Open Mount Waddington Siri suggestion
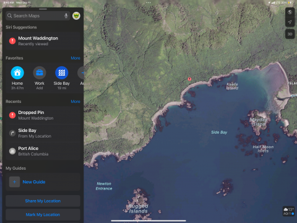Viewport: 297px width, 223px height. pyautogui.click(x=43, y=41)
